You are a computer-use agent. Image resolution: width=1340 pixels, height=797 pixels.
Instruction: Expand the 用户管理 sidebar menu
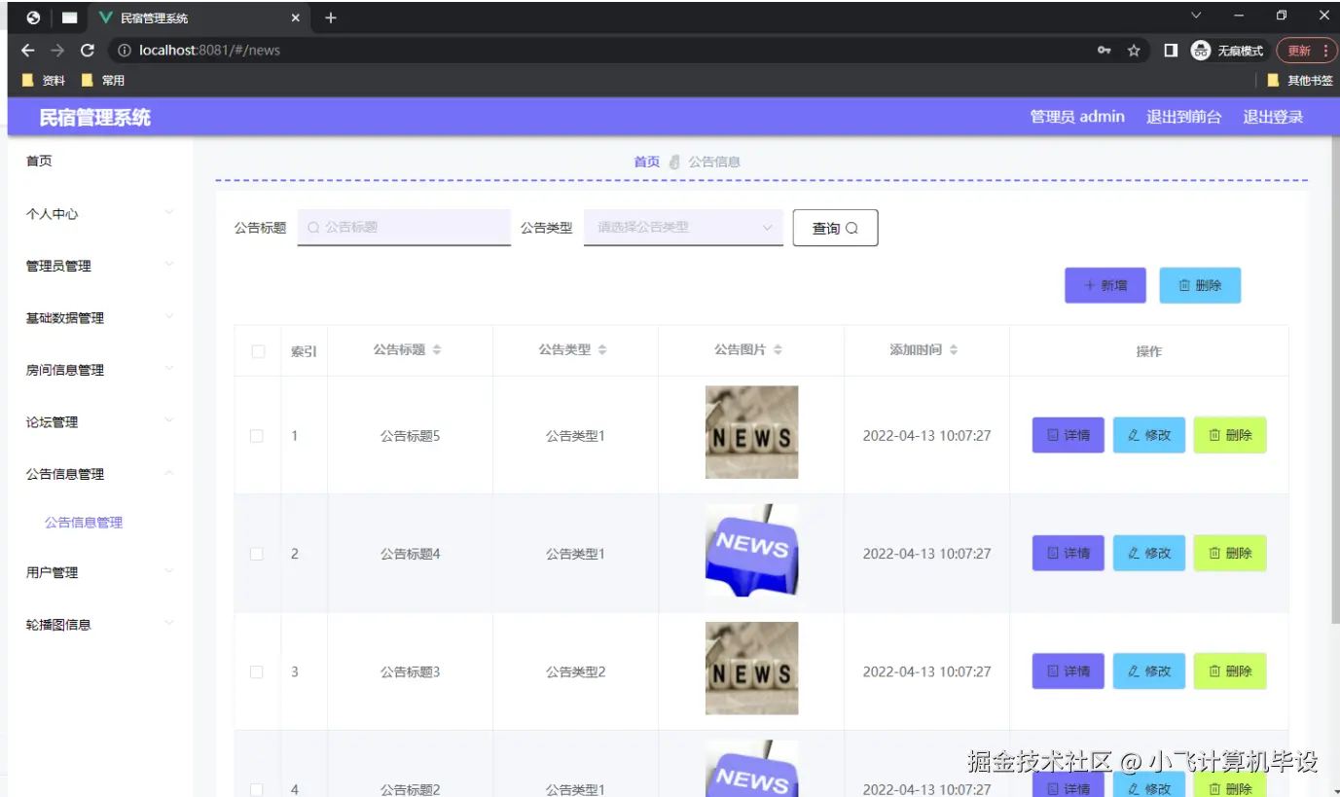(x=100, y=572)
